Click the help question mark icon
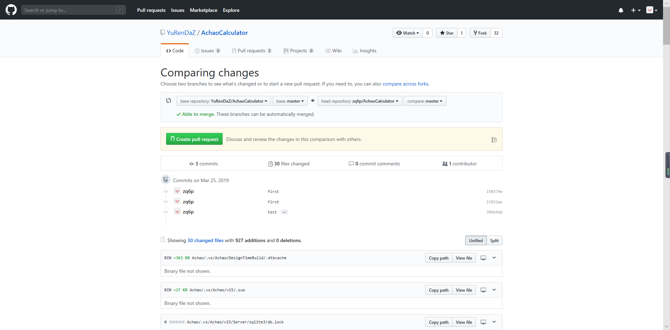 coord(494,140)
